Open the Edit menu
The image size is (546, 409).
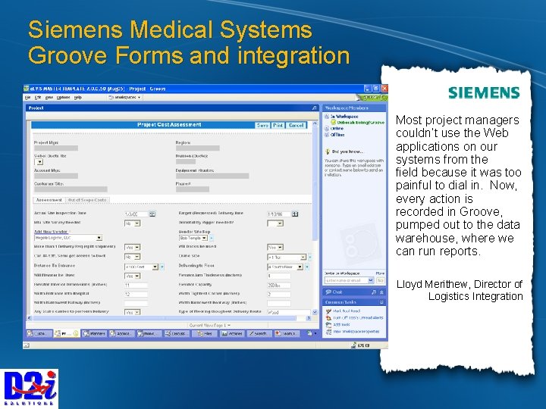[x=38, y=98]
